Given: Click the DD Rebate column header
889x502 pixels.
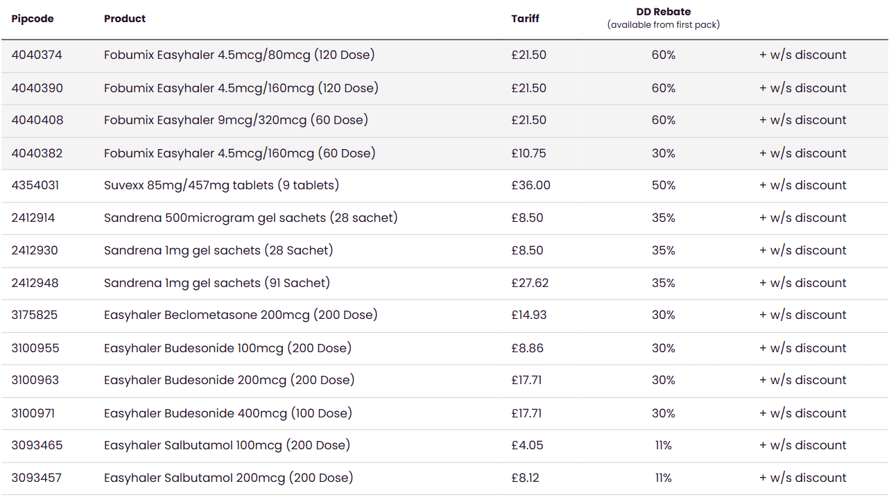Looking at the screenshot, I should (x=664, y=12).
